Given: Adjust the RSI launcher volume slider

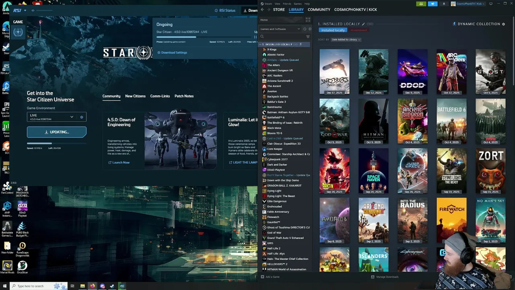Looking at the screenshot, I should [x=45, y=10].
